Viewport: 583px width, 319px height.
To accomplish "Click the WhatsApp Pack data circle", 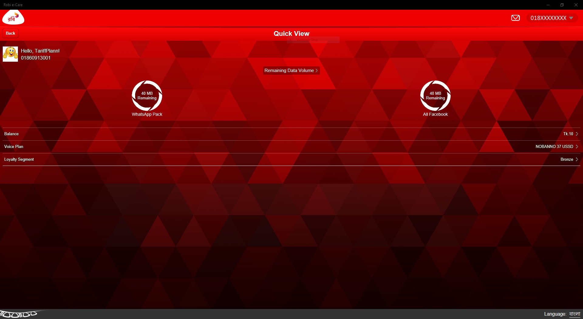I will pyautogui.click(x=147, y=96).
